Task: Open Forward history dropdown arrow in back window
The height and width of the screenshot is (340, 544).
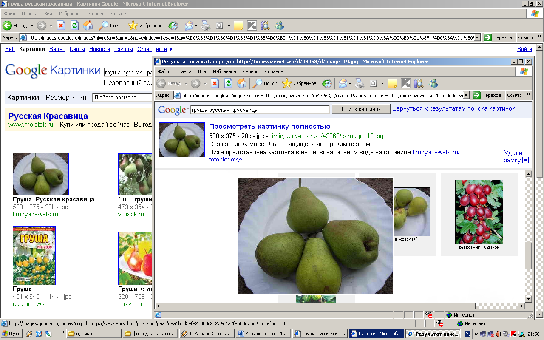Action: (51, 25)
